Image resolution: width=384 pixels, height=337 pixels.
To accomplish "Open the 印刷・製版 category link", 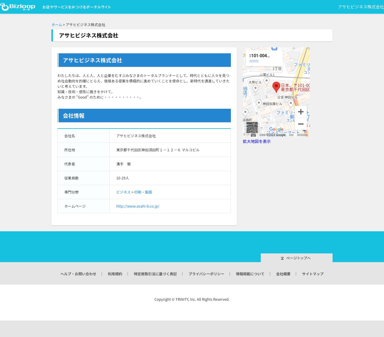I will click(x=143, y=192).
